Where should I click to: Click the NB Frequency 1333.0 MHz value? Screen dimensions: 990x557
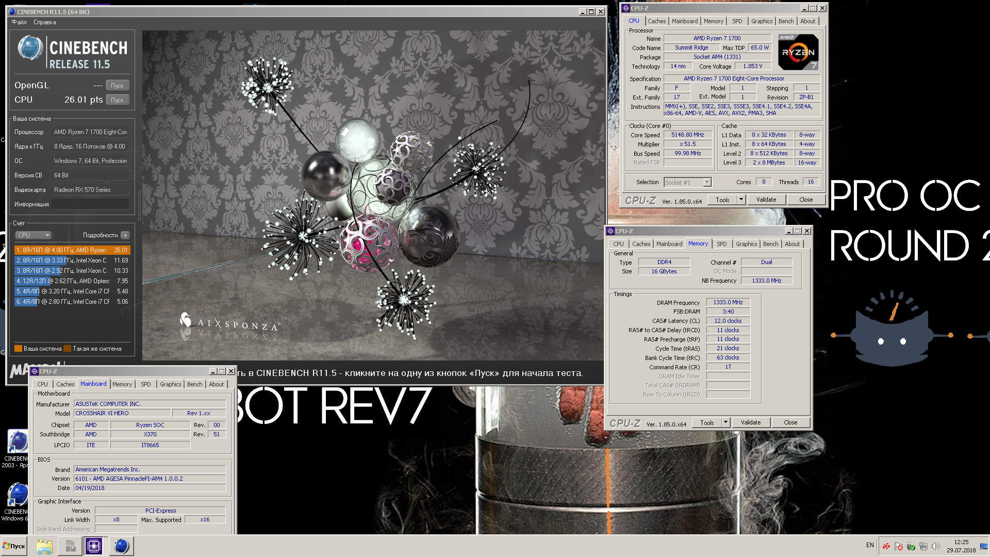(x=766, y=281)
